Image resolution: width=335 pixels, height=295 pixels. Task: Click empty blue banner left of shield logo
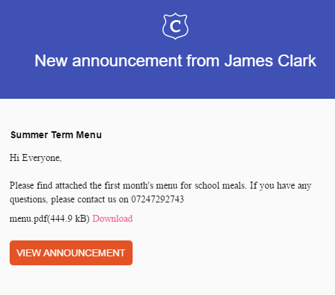(81, 26)
